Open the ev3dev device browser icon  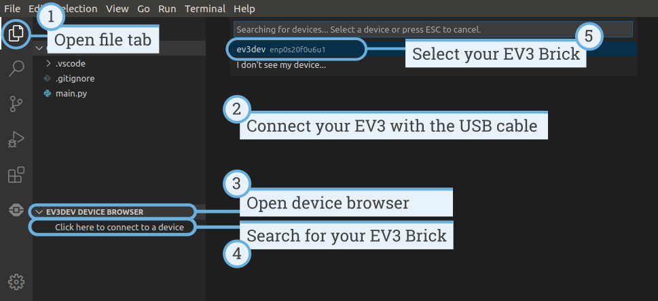[x=16, y=210]
